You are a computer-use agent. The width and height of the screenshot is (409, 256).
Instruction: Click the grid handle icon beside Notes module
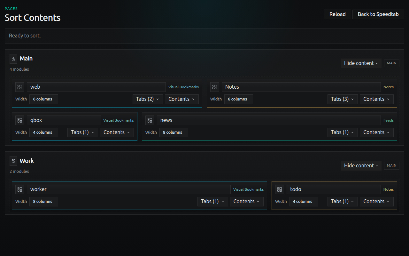tap(215, 87)
